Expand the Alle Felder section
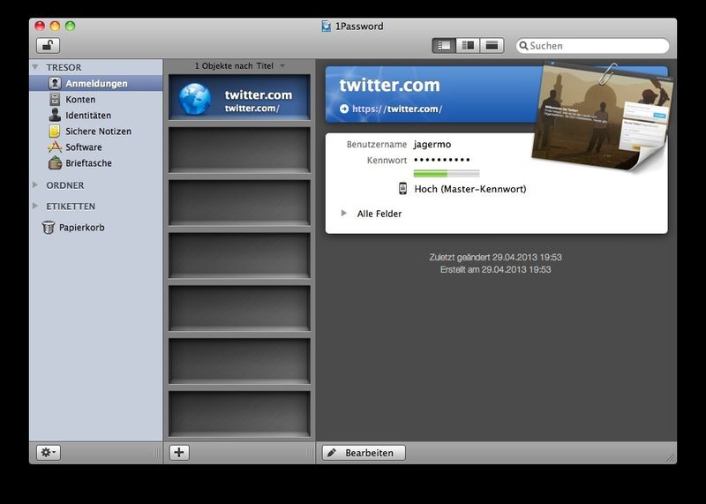Image resolution: width=706 pixels, height=504 pixels. [344, 213]
